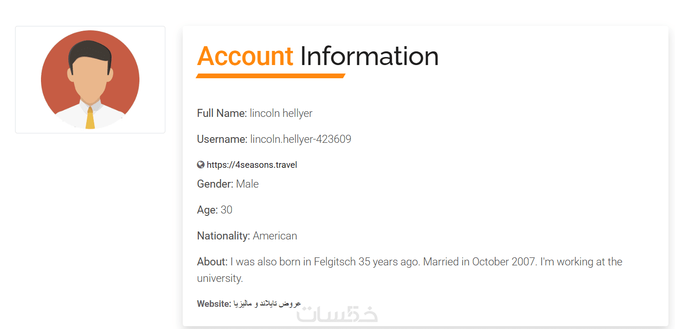The width and height of the screenshot is (675, 329).
Task: Click the orange underline bar below the heading
Action: [271, 76]
